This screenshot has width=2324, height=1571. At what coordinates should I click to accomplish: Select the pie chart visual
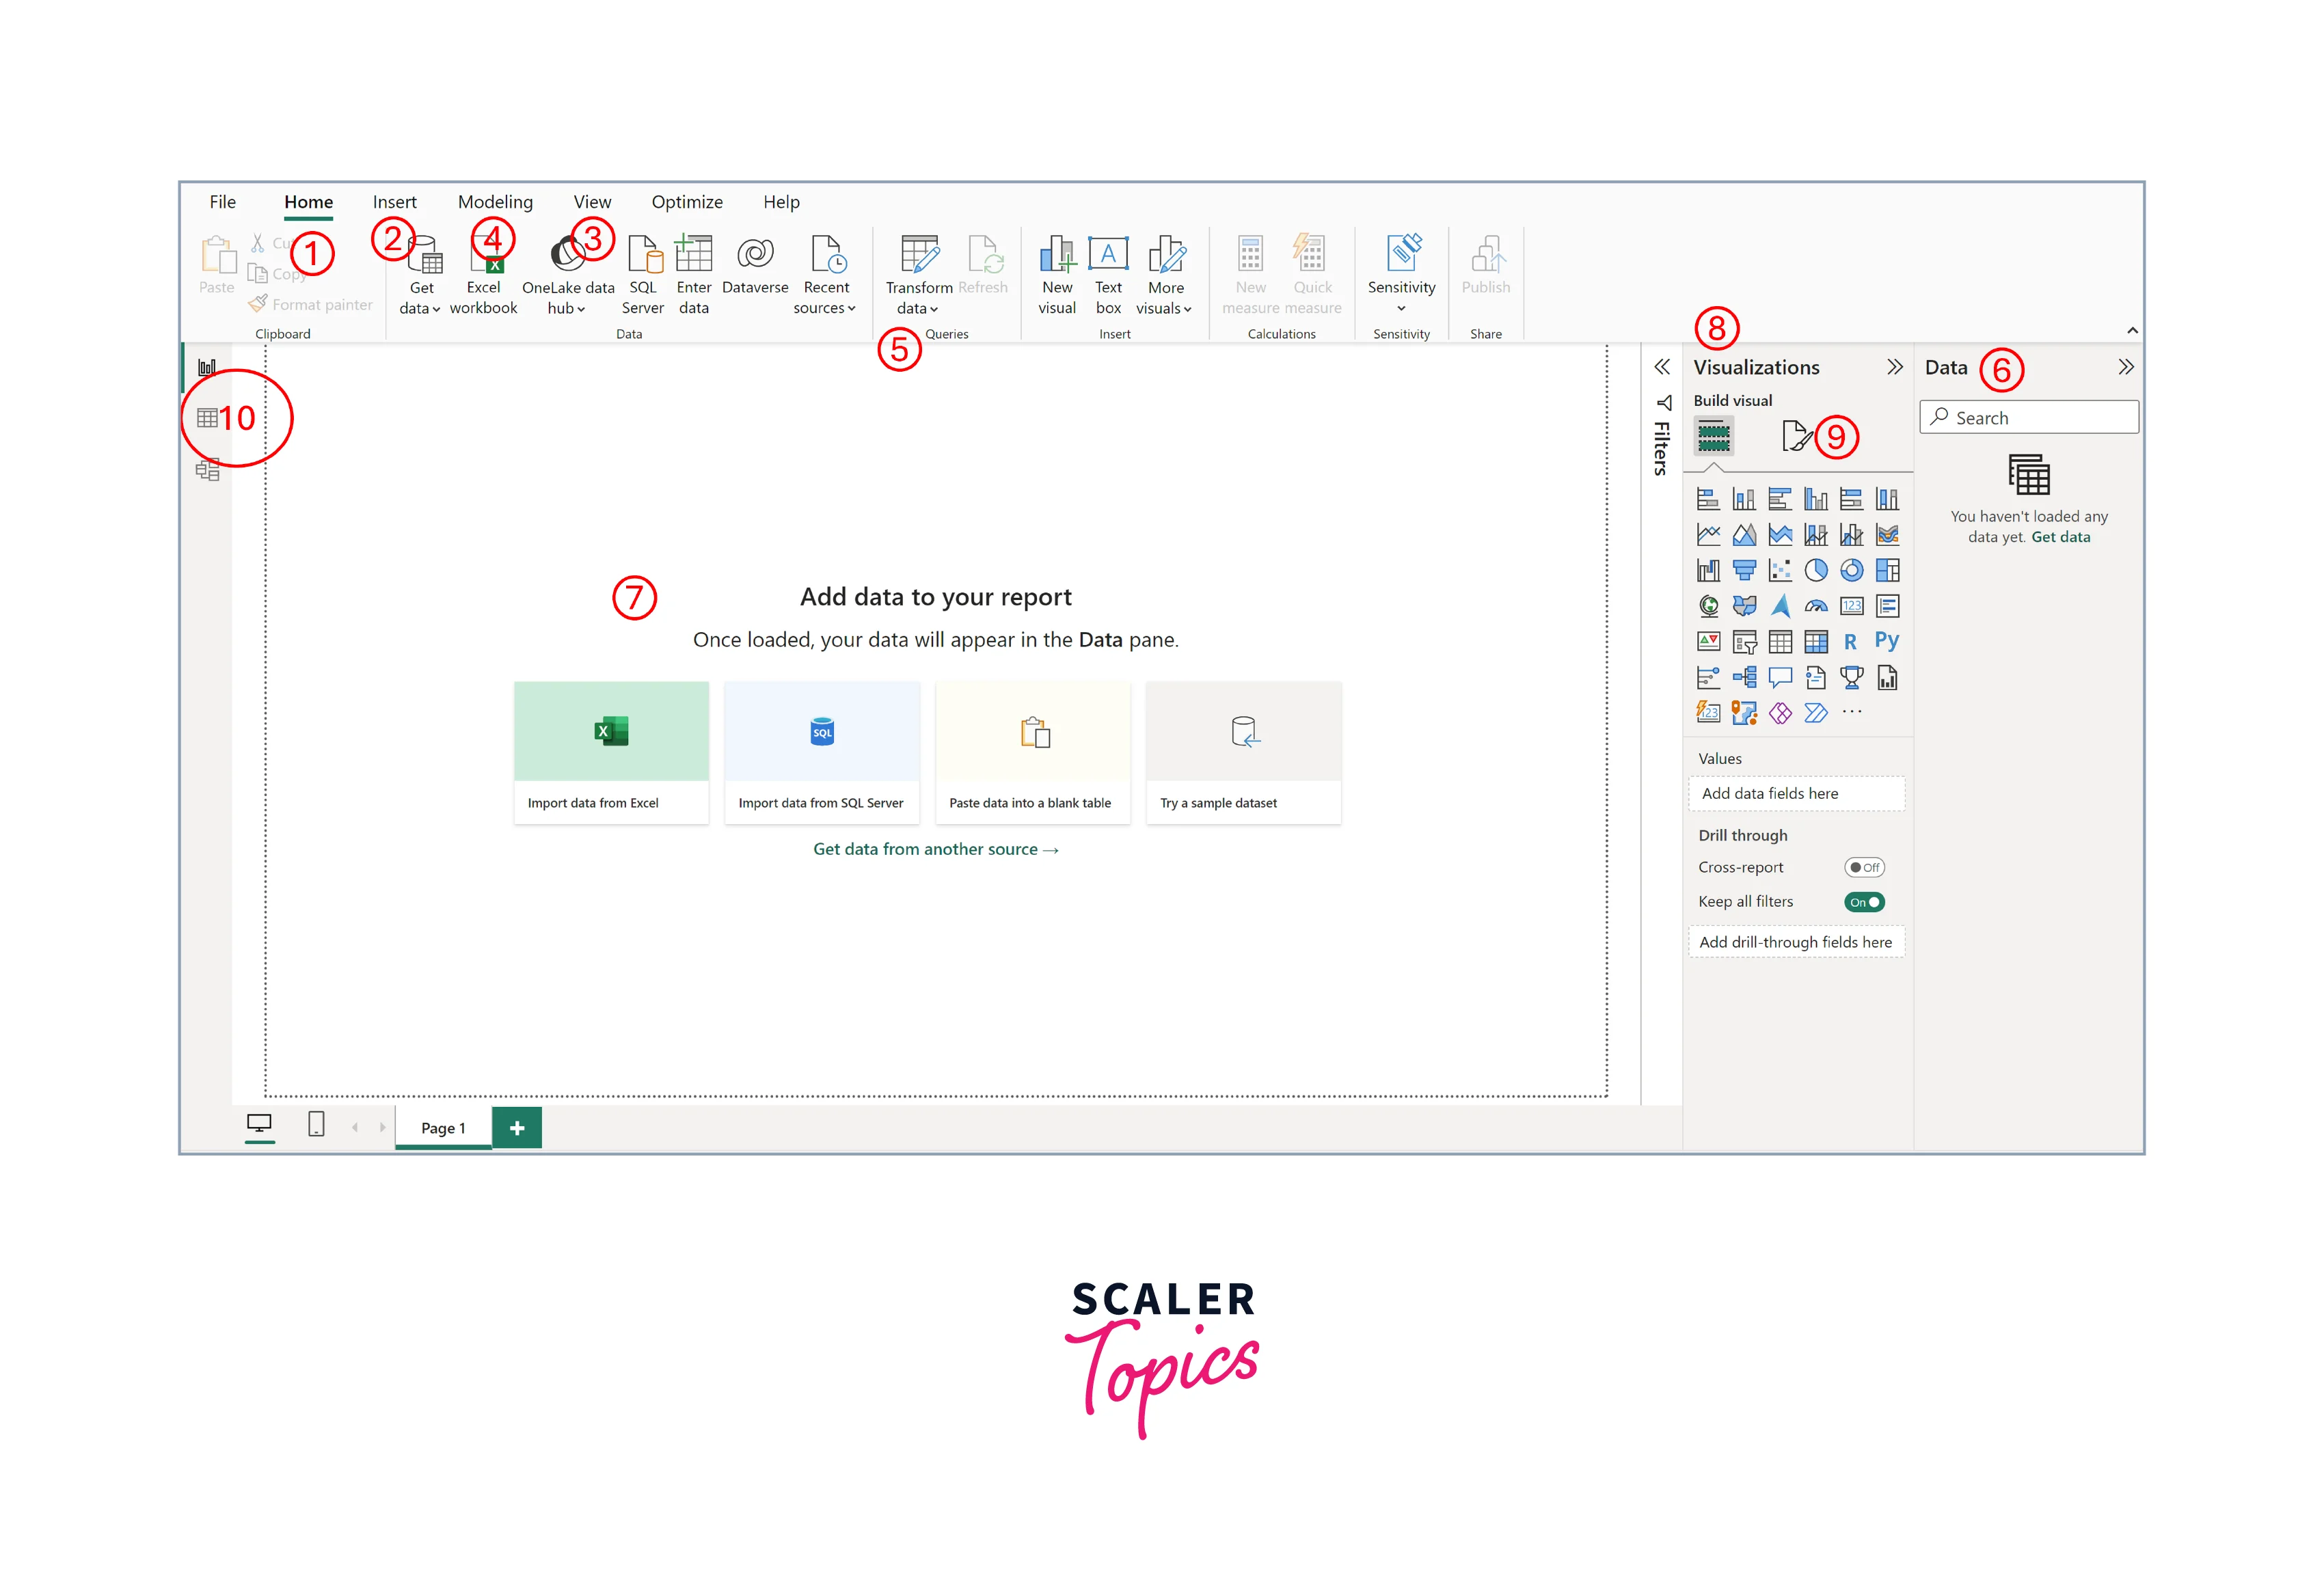[x=1815, y=570]
